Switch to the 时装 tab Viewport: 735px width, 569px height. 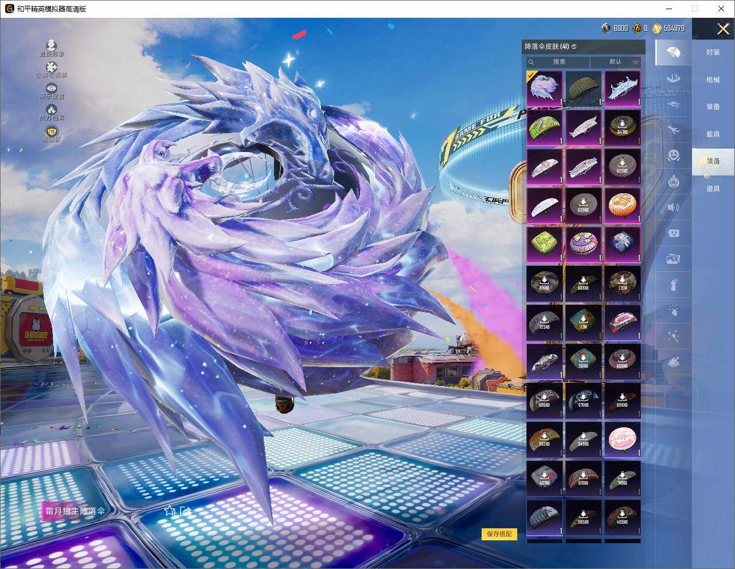click(x=713, y=52)
